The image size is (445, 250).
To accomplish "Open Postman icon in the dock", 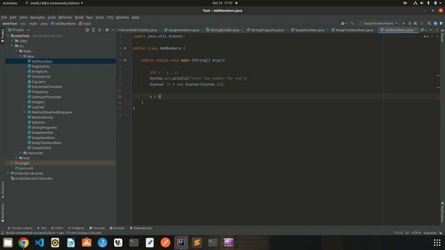I will coord(165,242).
